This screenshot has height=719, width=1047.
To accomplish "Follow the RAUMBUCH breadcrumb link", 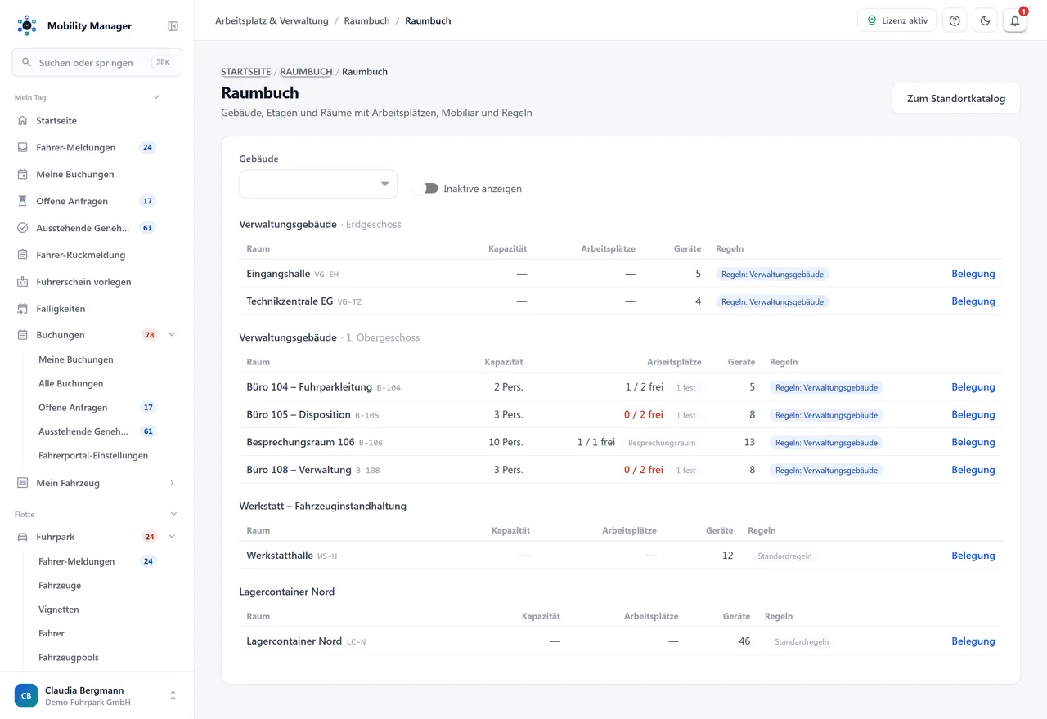I will pyautogui.click(x=306, y=72).
